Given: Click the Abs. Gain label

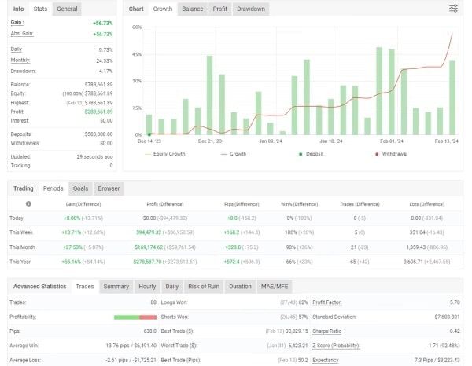Looking at the screenshot, I should pos(22,33).
